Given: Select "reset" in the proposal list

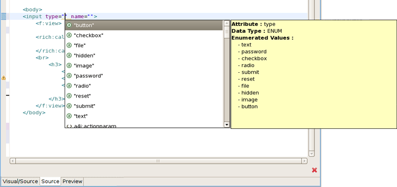Looking at the screenshot, I should [144, 96].
